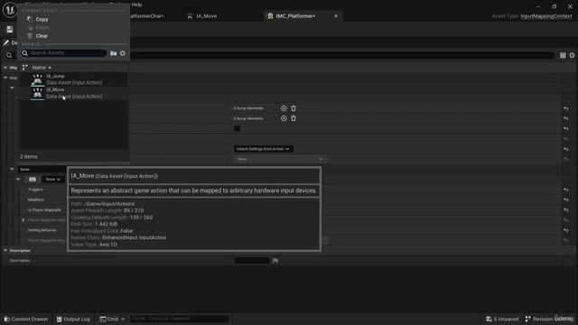Click the Is Player Mappable label
Image resolution: width=578 pixels, height=325 pixels.
[44, 210]
